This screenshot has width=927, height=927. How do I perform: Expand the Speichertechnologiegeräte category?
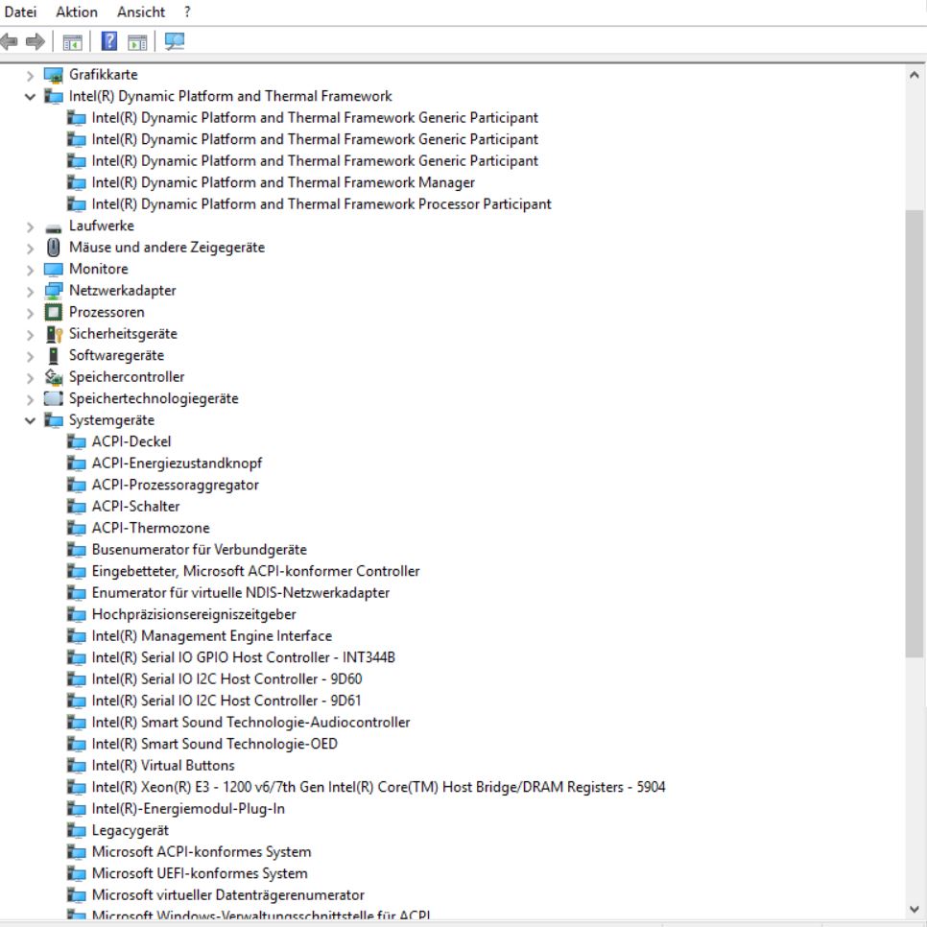point(30,399)
